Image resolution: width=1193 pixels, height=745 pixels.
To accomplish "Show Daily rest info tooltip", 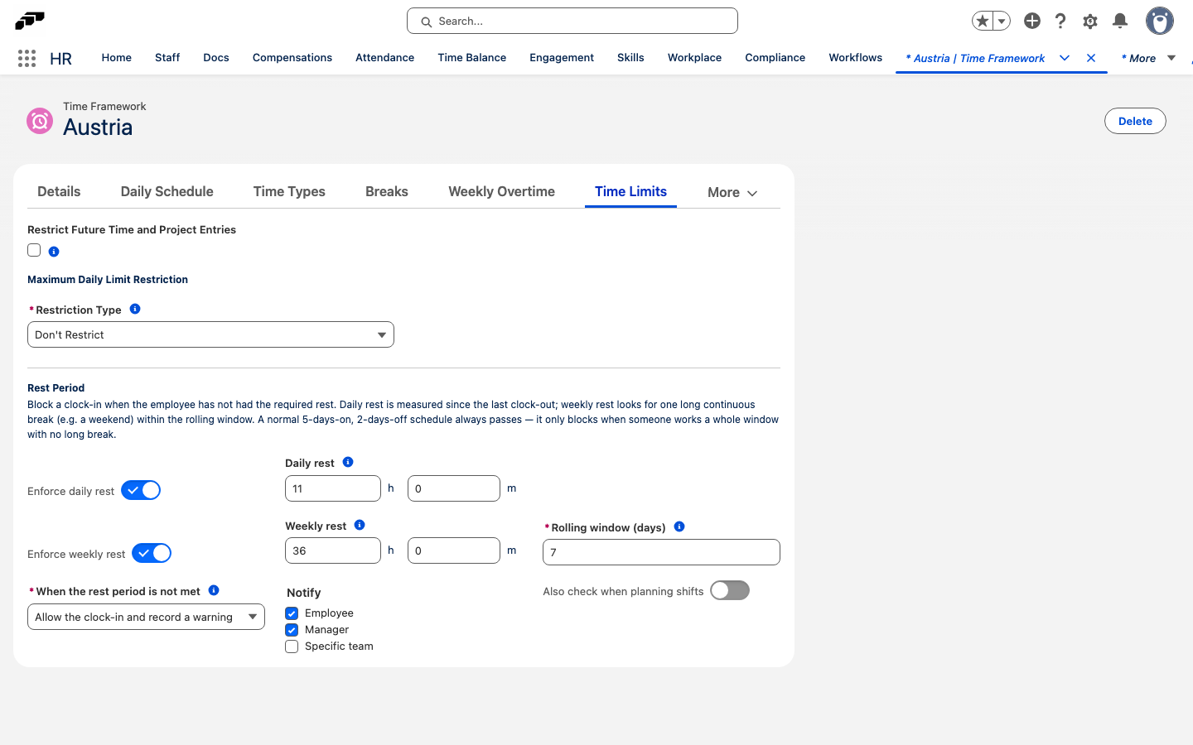I will [348, 462].
